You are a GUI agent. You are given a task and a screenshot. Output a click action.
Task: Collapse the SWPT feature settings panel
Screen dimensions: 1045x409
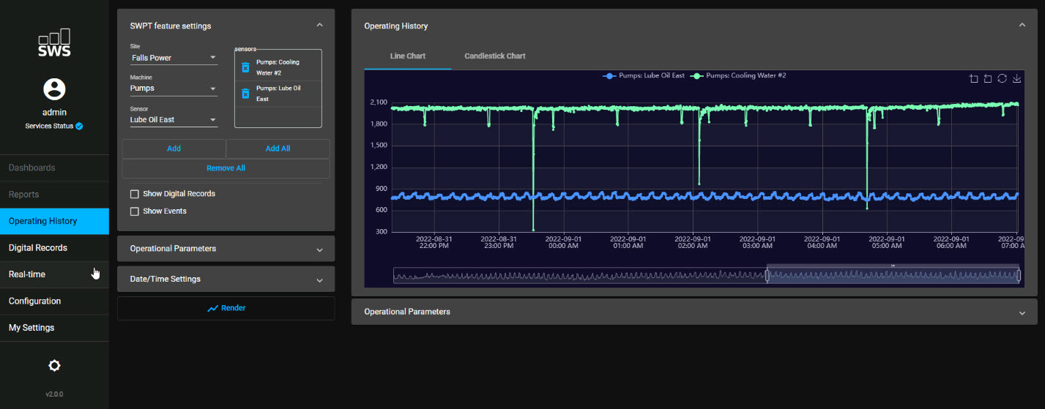pyautogui.click(x=319, y=26)
